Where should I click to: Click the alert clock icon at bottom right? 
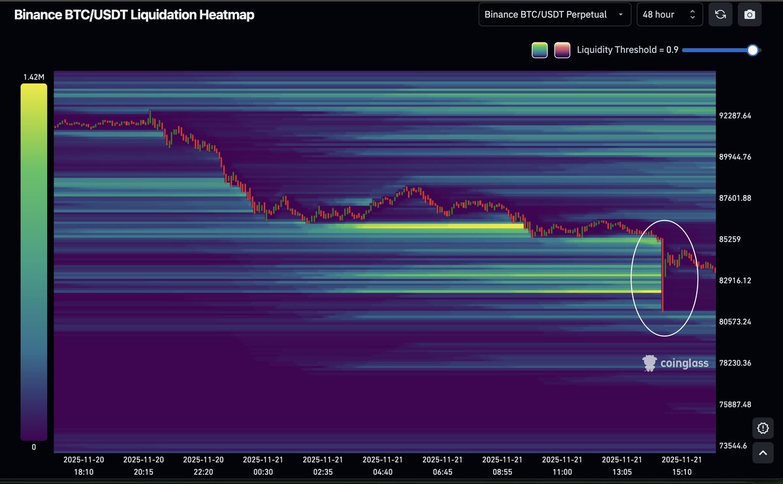pyautogui.click(x=763, y=428)
